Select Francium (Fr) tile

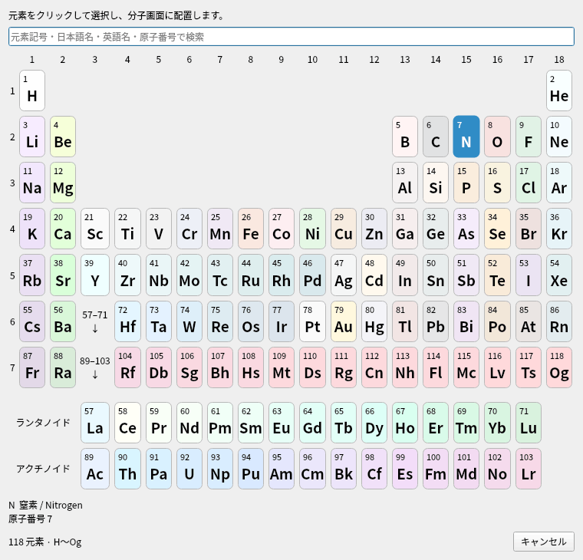pos(32,367)
